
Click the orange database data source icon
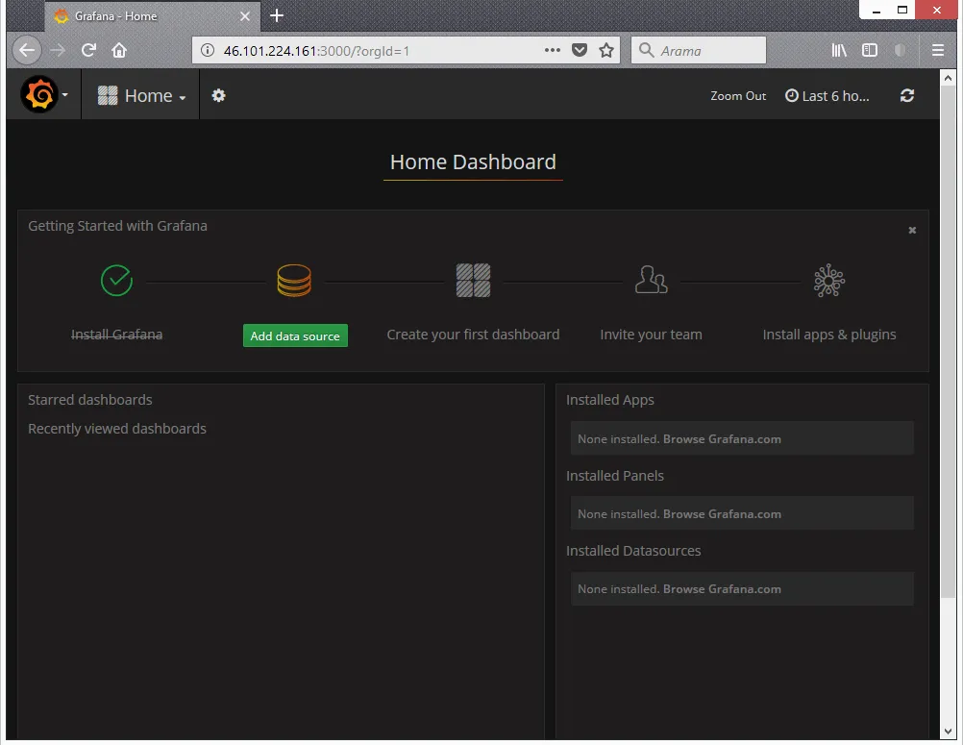click(x=294, y=281)
